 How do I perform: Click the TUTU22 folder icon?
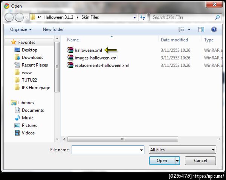[17, 80]
